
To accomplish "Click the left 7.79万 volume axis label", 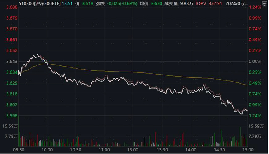I will tap(11, 136).
